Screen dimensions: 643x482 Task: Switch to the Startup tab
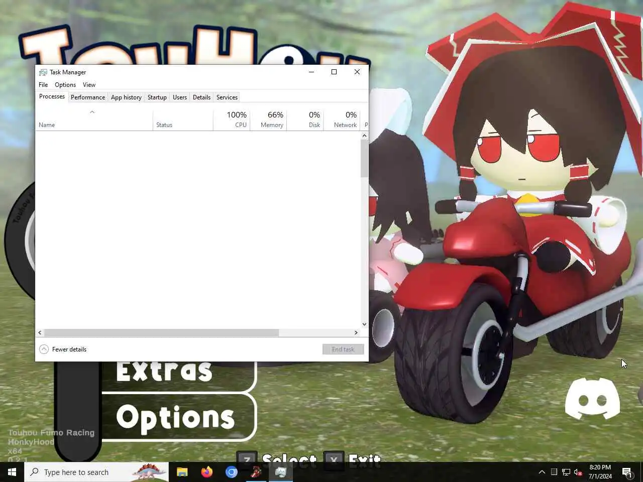(x=157, y=97)
